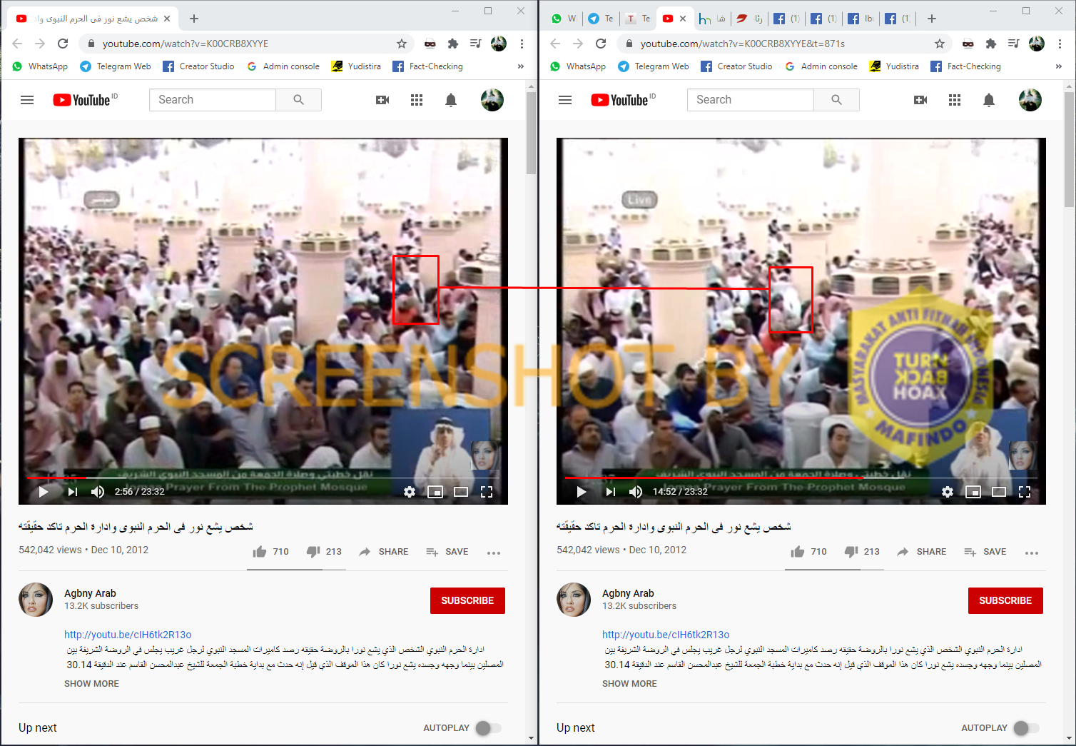Image resolution: width=1076 pixels, height=746 pixels.
Task: Expand description with SHOW MORE in right window
Action: click(629, 684)
